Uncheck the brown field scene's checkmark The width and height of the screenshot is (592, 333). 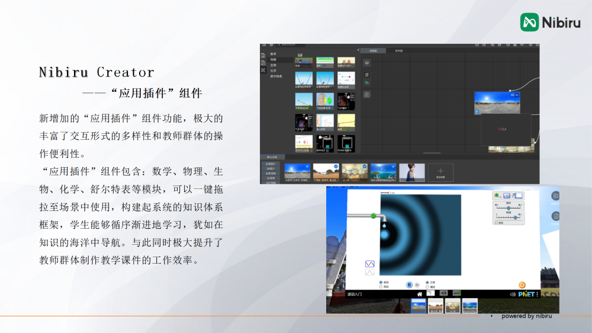point(336,166)
